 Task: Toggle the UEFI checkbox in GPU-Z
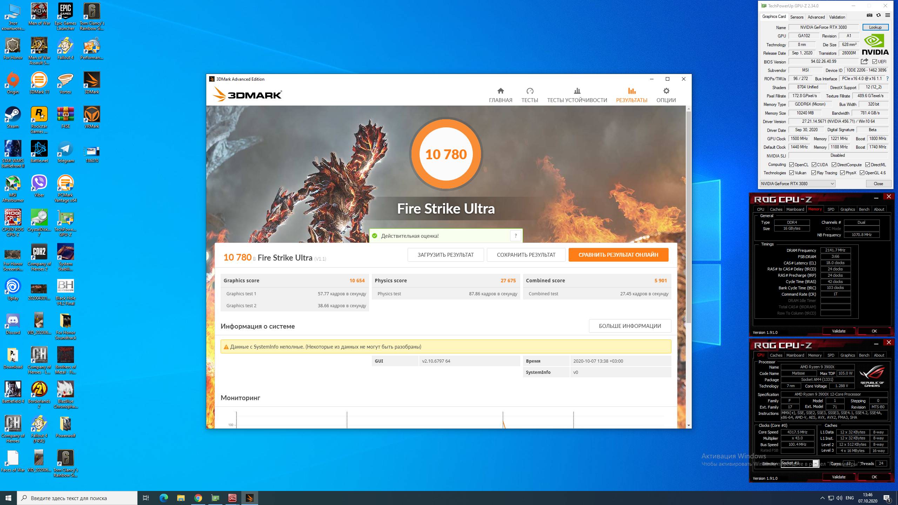874,62
